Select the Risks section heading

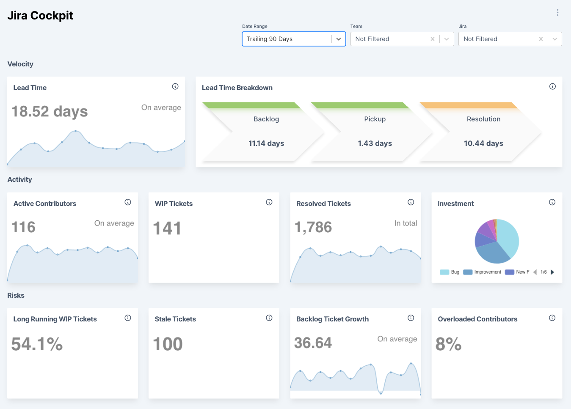pos(16,295)
